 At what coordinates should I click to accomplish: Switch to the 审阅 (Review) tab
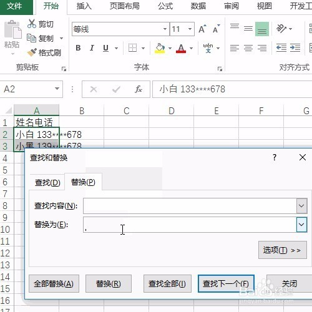(x=232, y=6)
